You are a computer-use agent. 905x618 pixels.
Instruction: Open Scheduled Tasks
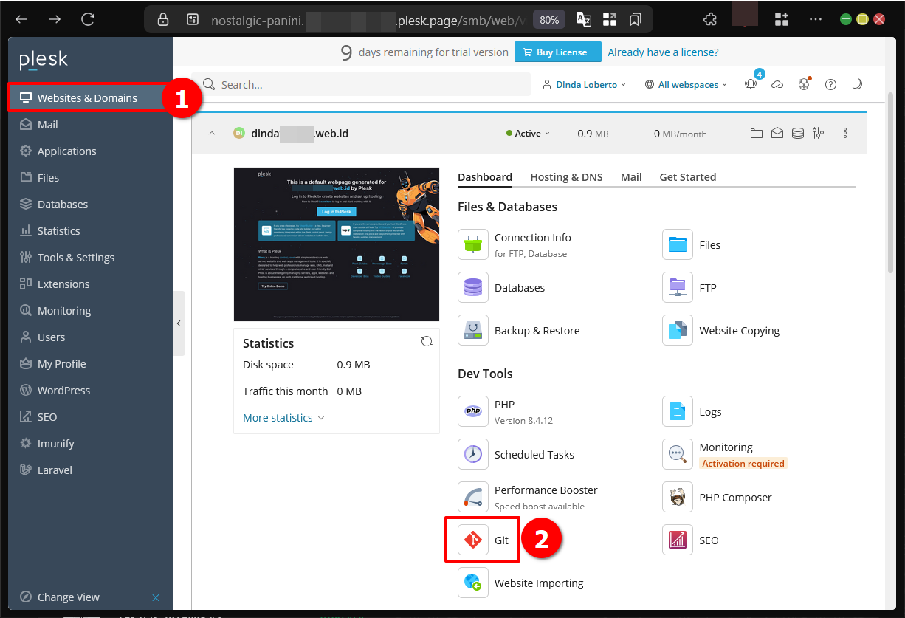pyautogui.click(x=534, y=455)
